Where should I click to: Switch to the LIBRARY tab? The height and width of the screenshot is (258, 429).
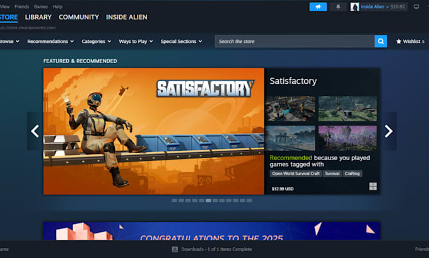coord(38,17)
